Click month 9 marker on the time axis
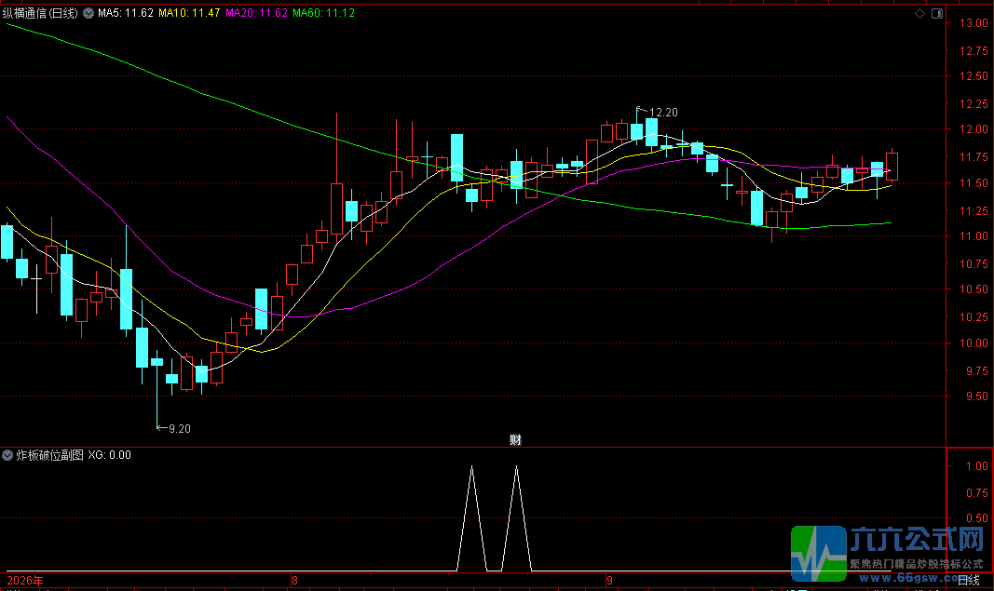 tap(609, 580)
